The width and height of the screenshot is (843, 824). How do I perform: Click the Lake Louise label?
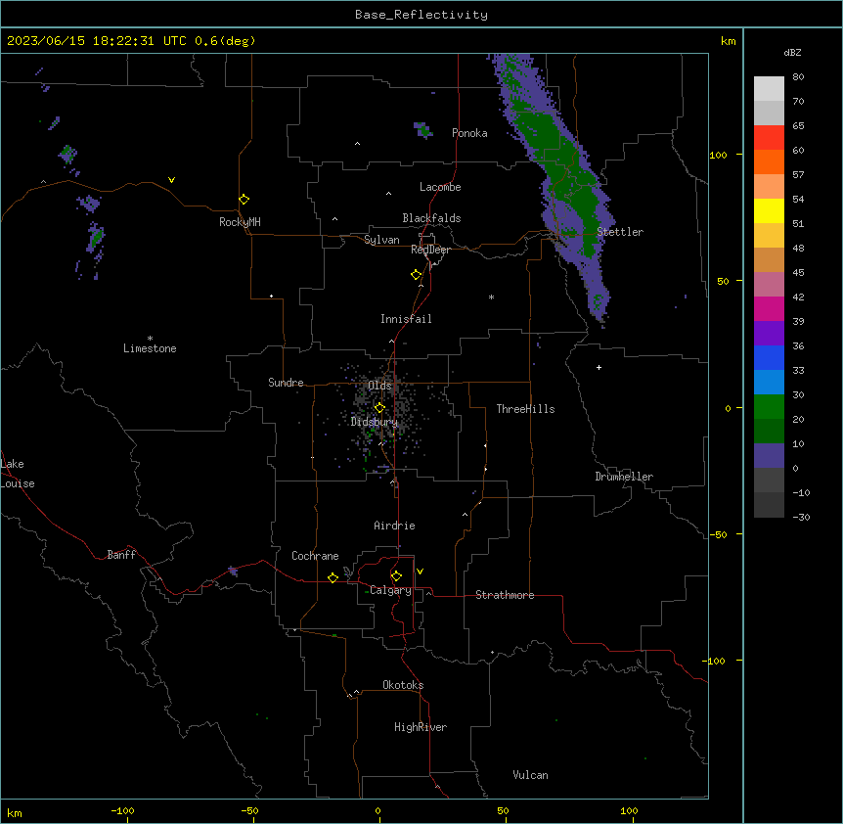[18, 474]
